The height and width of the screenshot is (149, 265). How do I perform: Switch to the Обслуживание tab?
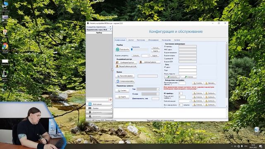click(153, 40)
